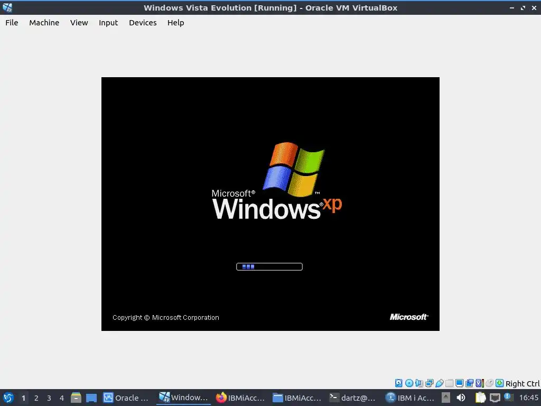Open the Machine menu
Image resolution: width=541 pixels, height=406 pixels.
coord(44,23)
